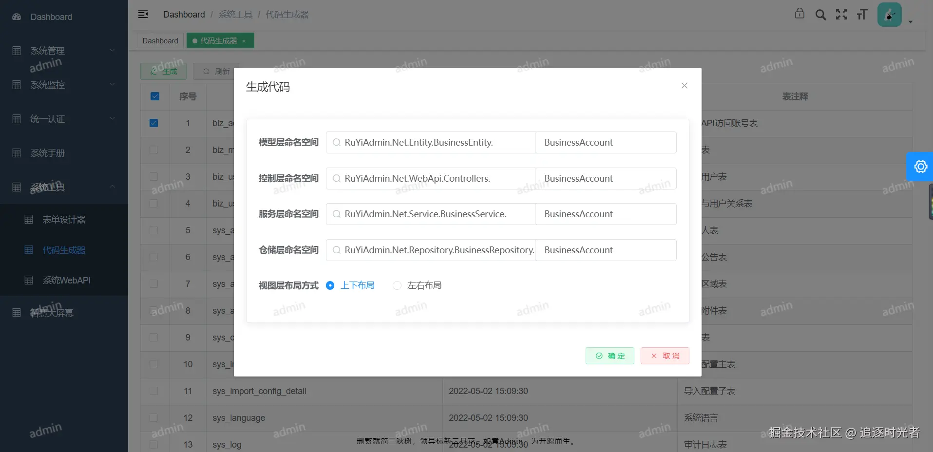This screenshot has width=933, height=452.
Task: Check the row 11 sys_import_config_detail checkbox
Action: 153,391
